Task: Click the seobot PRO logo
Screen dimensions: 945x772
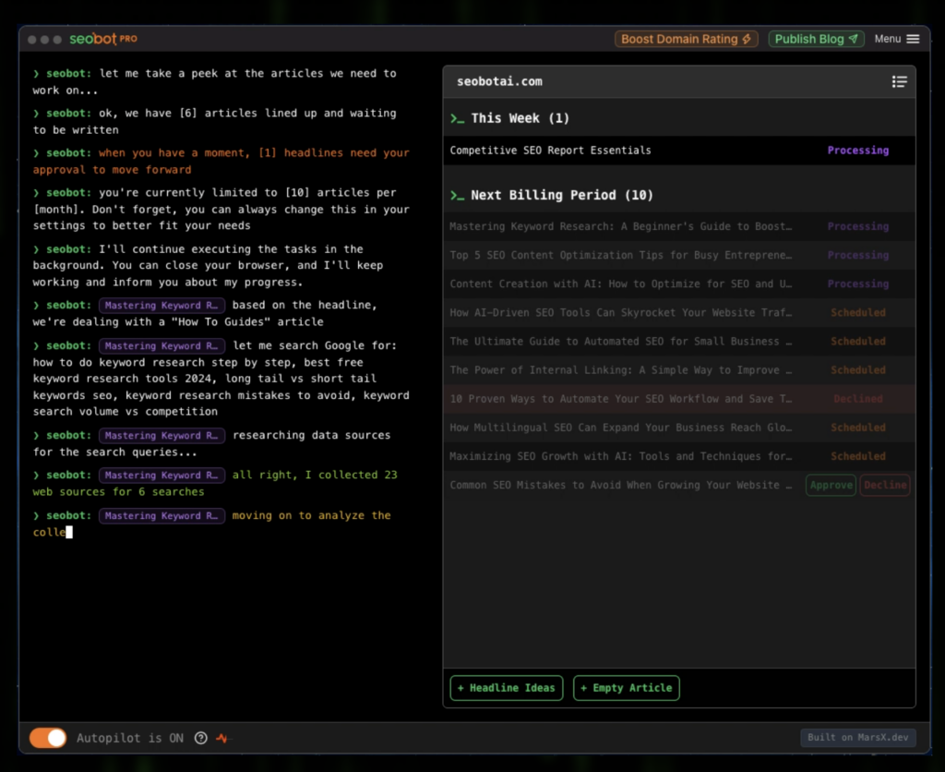Action: [102, 39]
